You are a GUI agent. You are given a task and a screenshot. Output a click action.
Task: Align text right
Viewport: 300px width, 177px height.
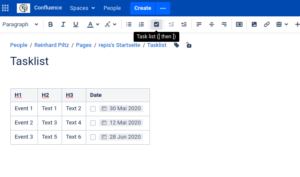coord(224,25)
